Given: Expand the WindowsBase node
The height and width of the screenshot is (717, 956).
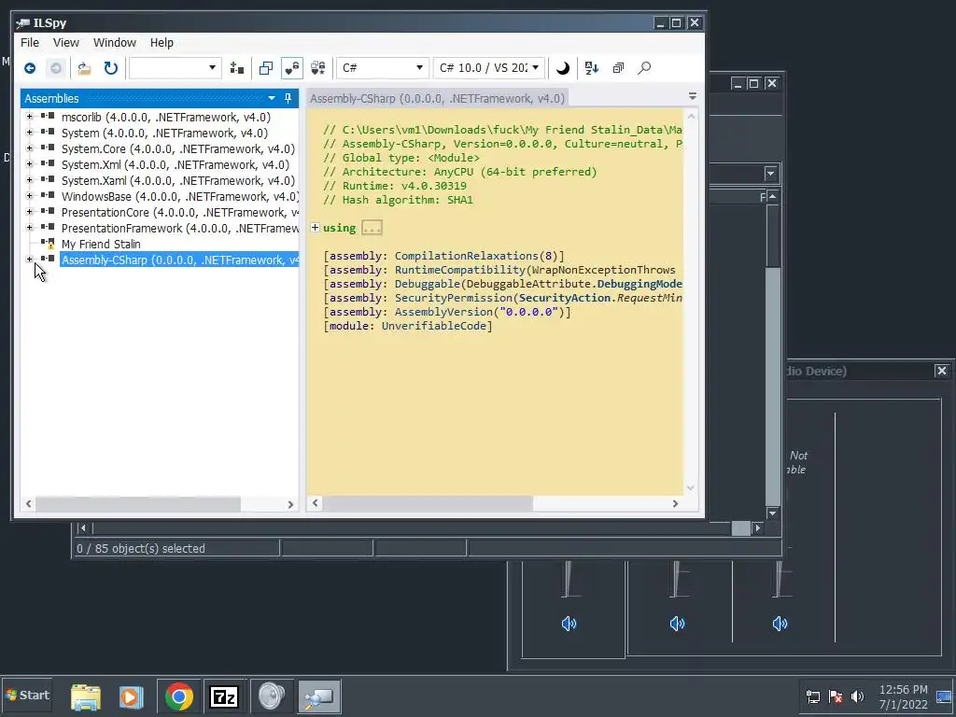Looking at the screenshot, I should [29, 195].
